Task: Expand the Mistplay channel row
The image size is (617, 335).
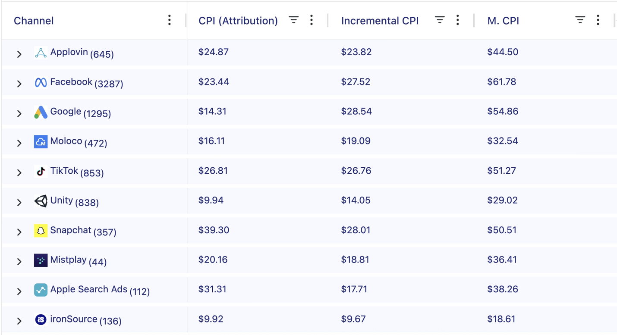Action: pyautogui.click(x=19, y=262)
